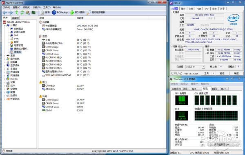
Task: Open CPU-Z 显卡 graphics tab
Action: point(214,9)
